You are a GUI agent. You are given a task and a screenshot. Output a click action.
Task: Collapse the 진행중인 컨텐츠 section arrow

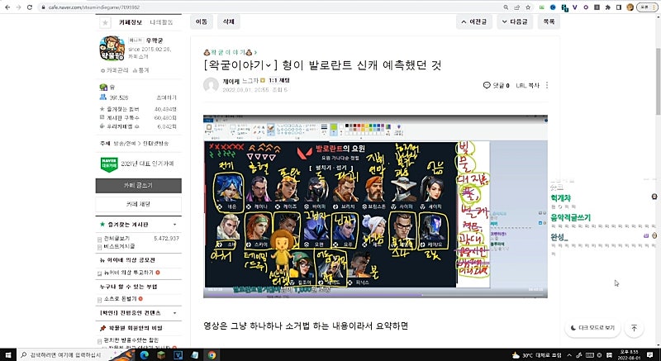point(174,313)
